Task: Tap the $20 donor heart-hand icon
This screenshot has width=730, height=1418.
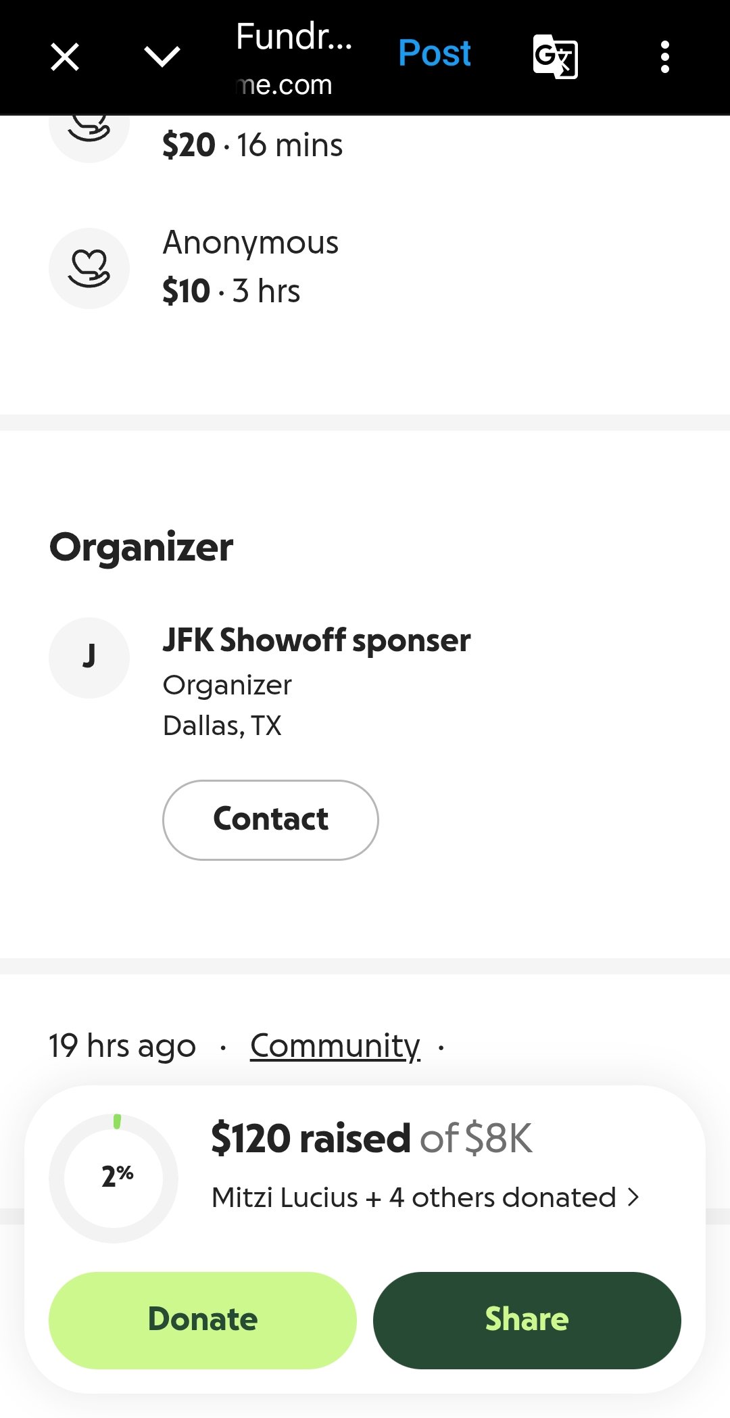Action: click(x=89, y=132)
